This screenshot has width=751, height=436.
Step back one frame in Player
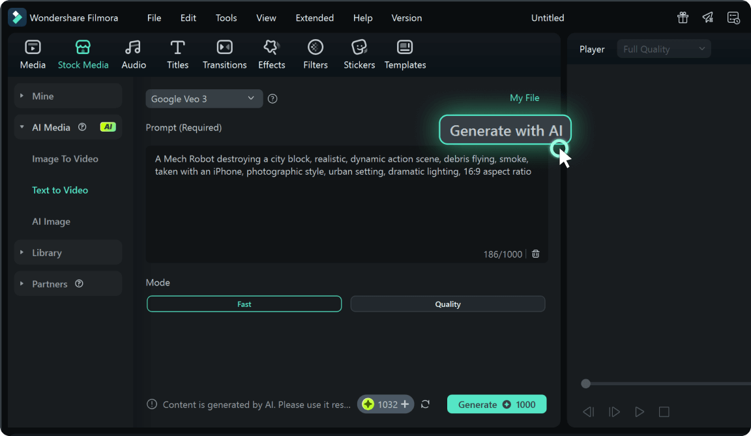589,412
